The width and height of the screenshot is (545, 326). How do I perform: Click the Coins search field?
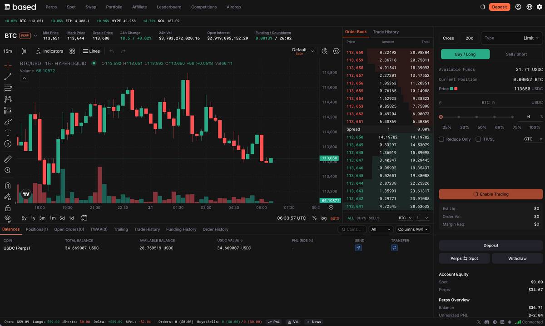point(352,229)
